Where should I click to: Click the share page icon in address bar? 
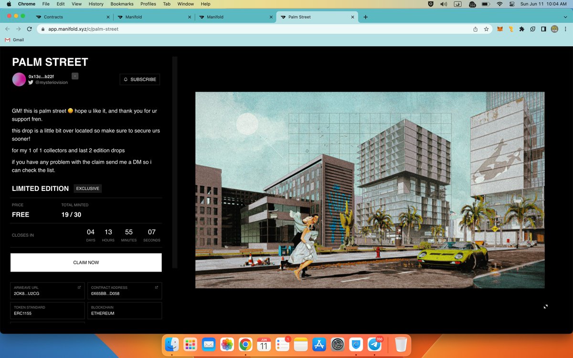click(x=475, y=29)
